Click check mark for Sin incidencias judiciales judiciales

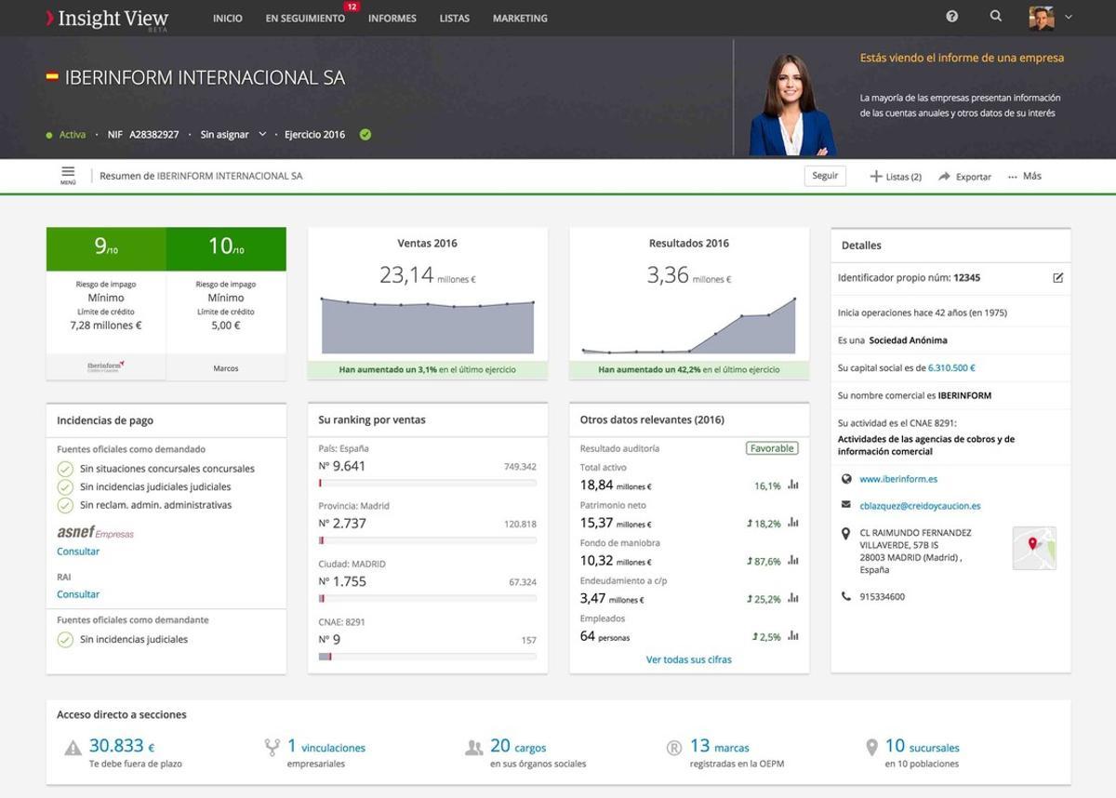point(65,486)
